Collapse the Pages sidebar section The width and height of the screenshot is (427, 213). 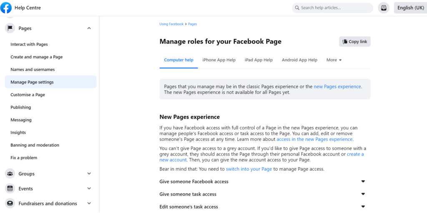point(89,28)
